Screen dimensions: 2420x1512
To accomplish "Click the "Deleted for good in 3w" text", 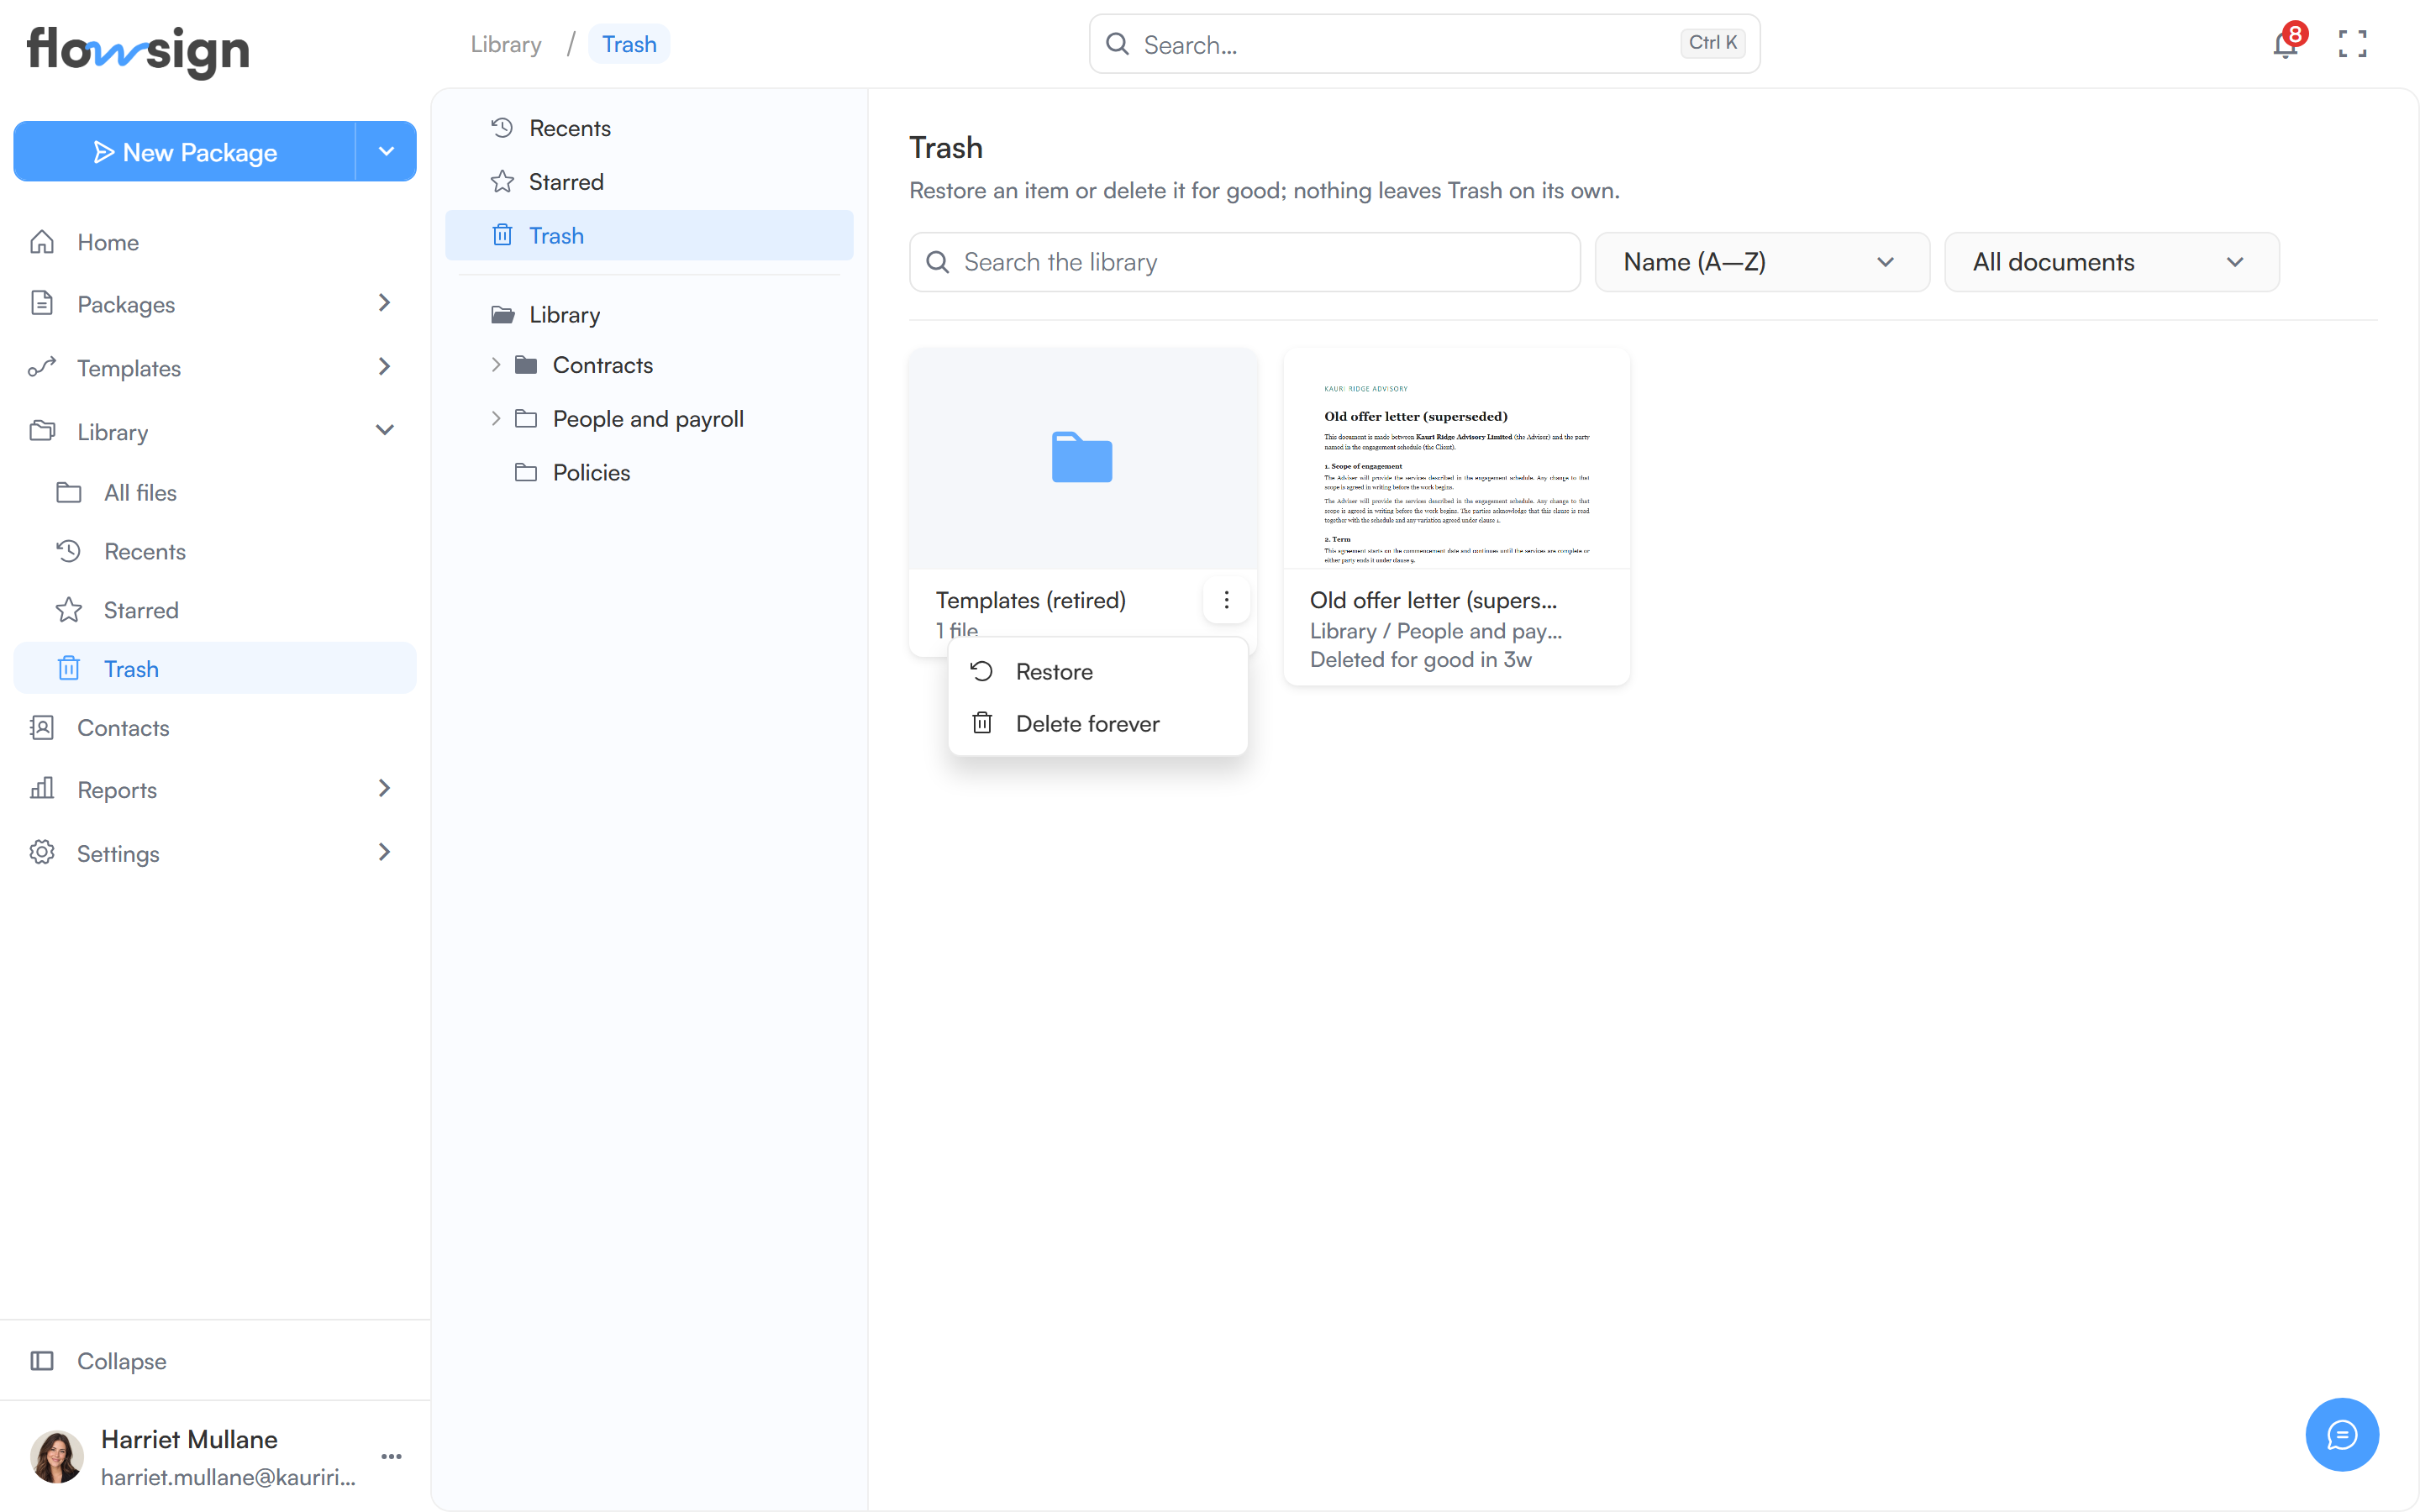I will (1421, 659).
